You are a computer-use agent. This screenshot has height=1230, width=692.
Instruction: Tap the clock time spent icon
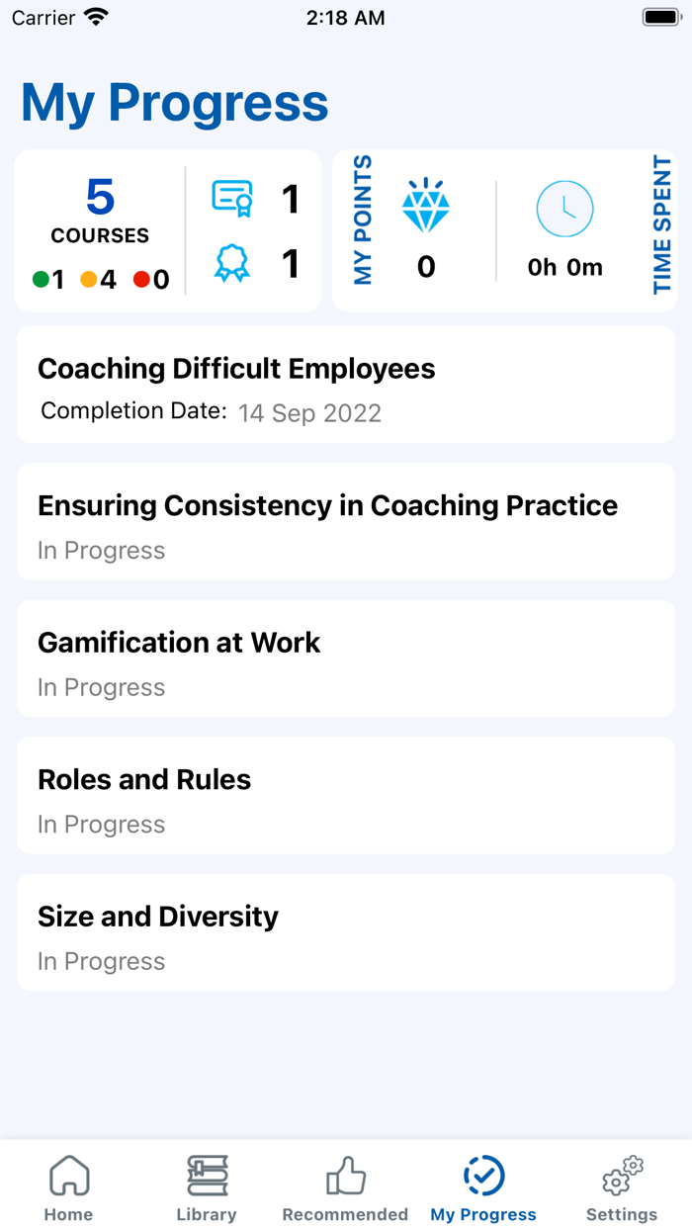564,209
